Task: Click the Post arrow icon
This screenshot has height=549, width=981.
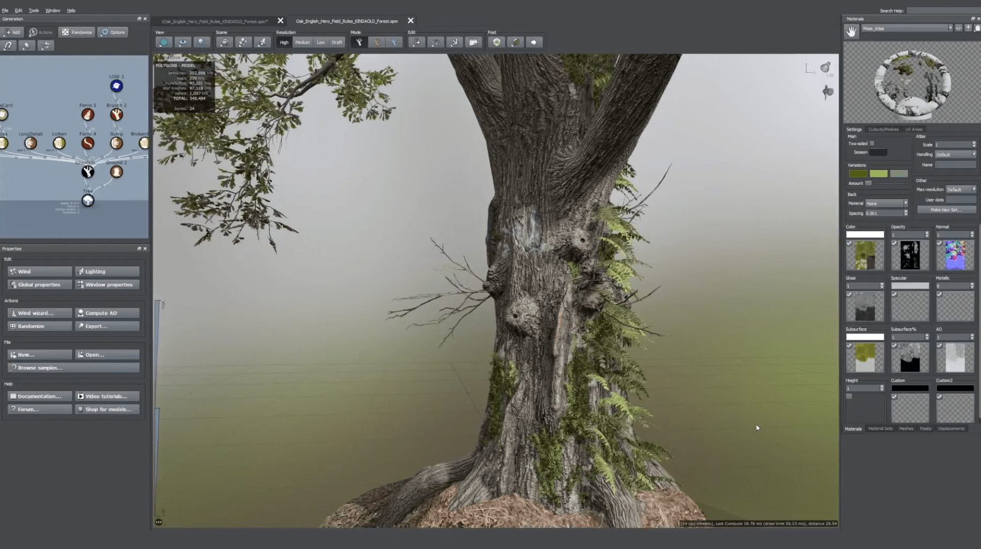Action: point(534,42)
